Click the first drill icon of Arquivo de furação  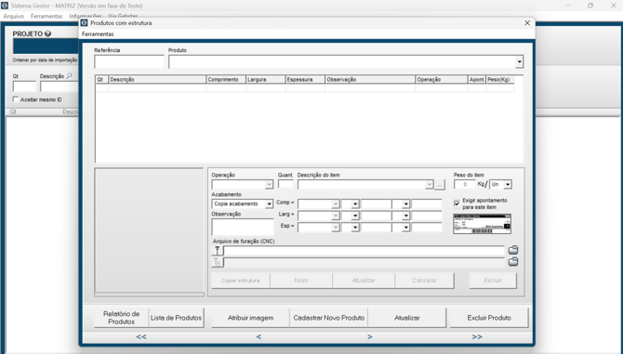point(218,250)
